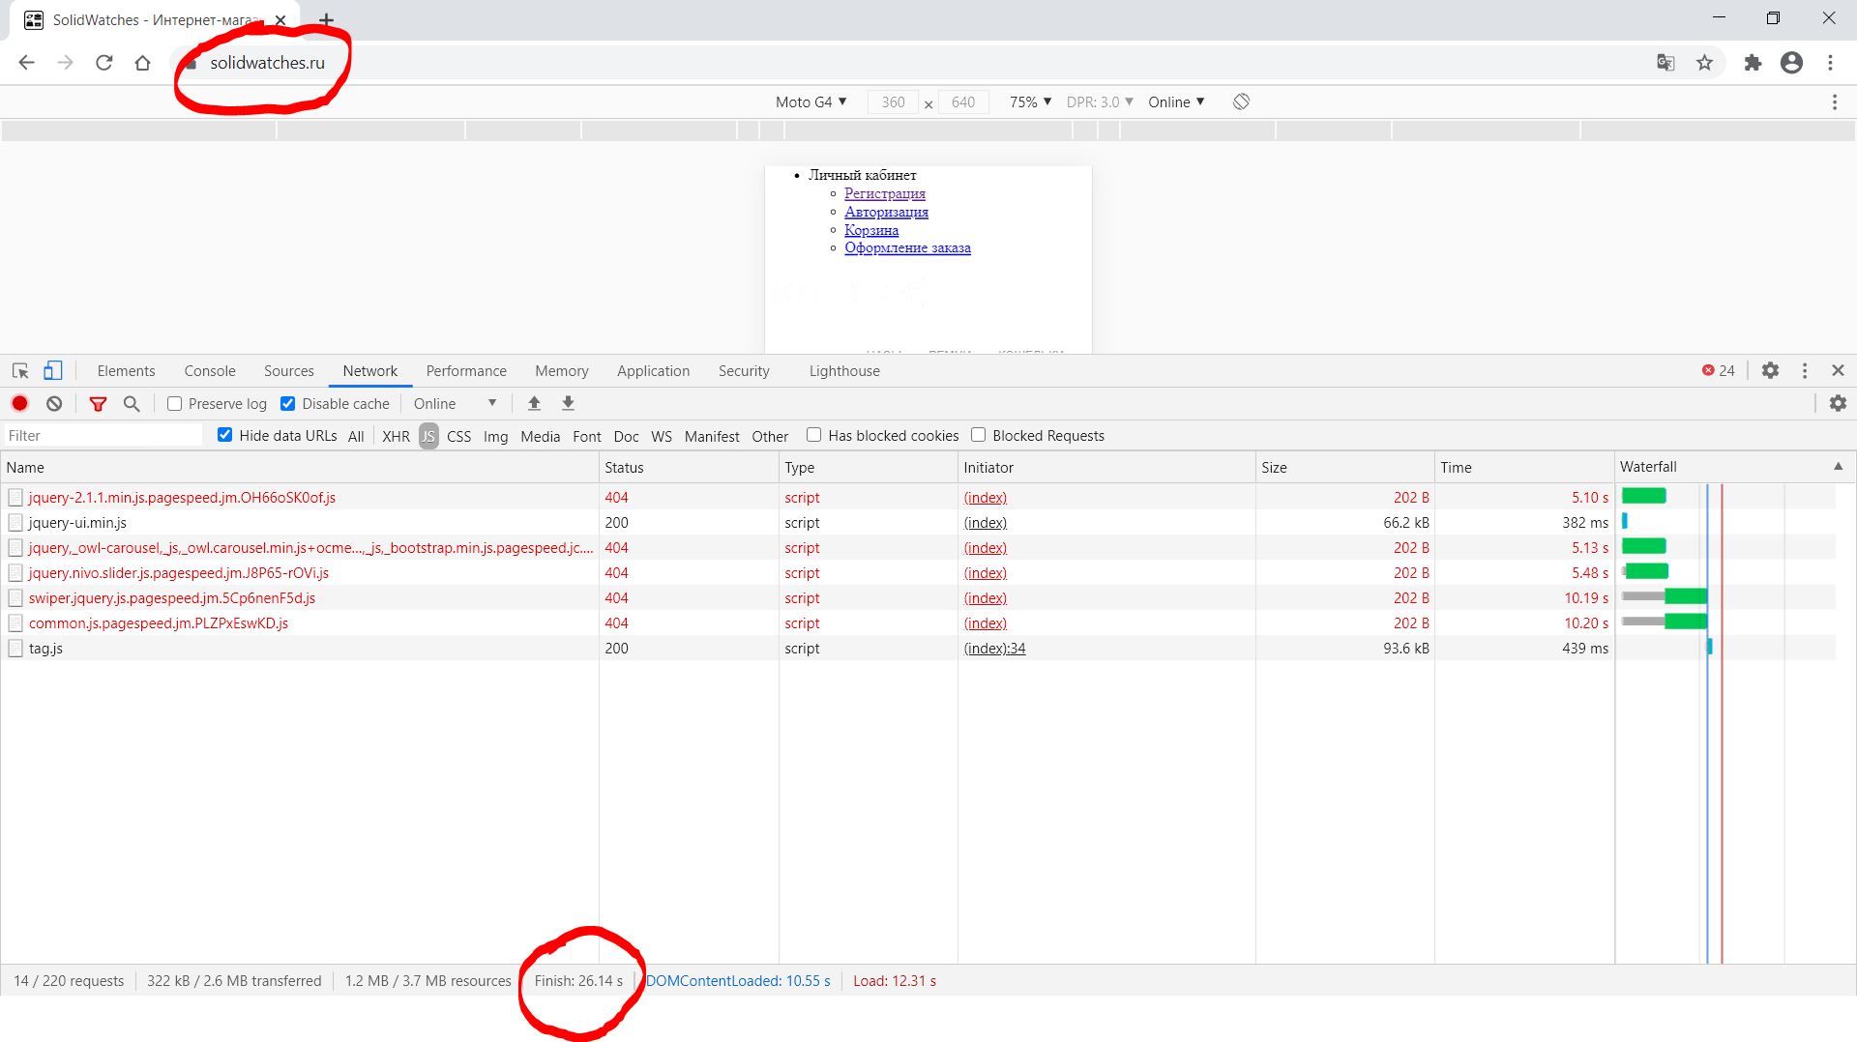Open network panel throttling Online dropdown

click(455, 404)
